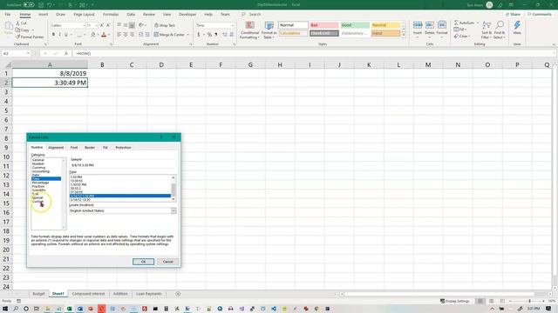The width and height of the screenshot is (558, 313).
Task: Click the Save icon in title bar
Action: 41,5
